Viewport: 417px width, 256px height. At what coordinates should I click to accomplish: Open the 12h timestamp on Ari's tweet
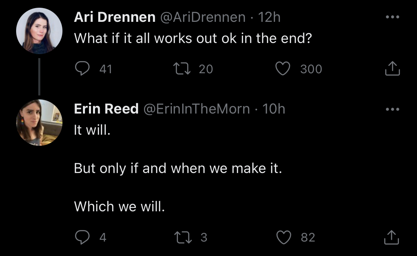click(x=269, y=17)
